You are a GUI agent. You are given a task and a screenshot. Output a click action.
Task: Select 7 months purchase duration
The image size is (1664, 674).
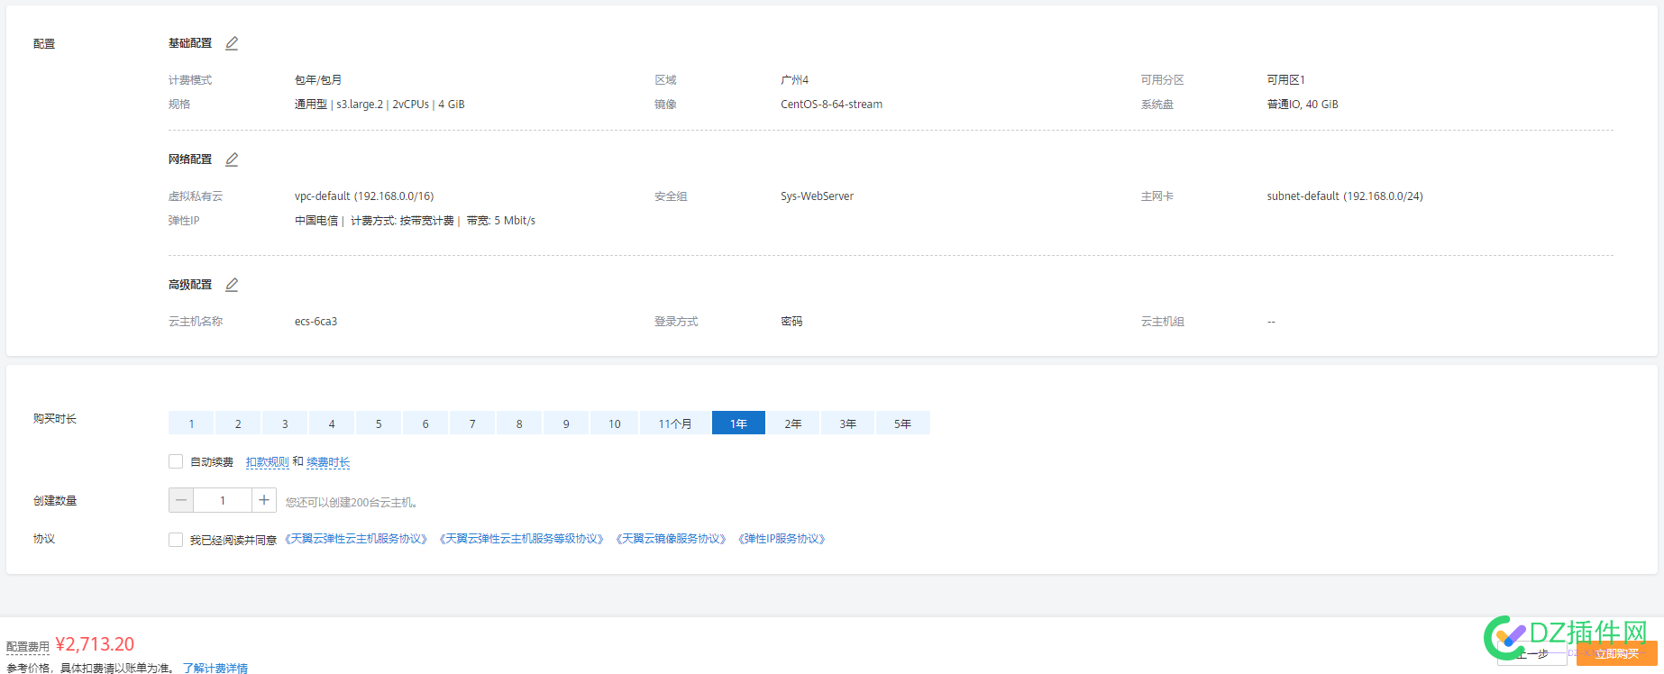(472, 423)
